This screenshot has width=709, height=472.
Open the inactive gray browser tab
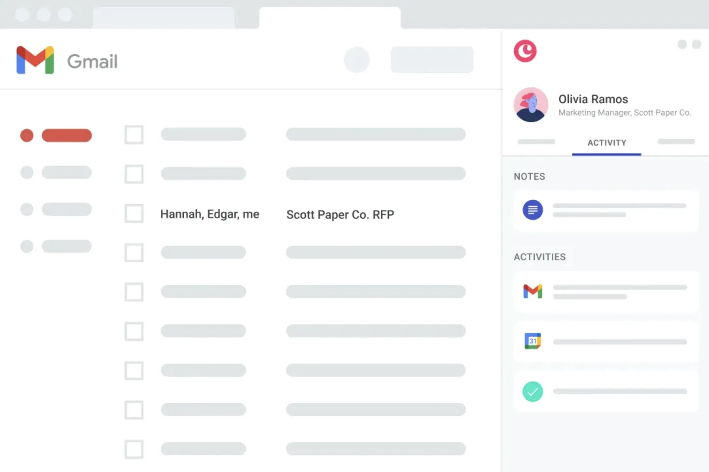click(x=164, y=18)
